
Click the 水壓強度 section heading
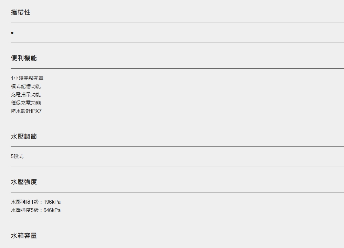point(24,182)
